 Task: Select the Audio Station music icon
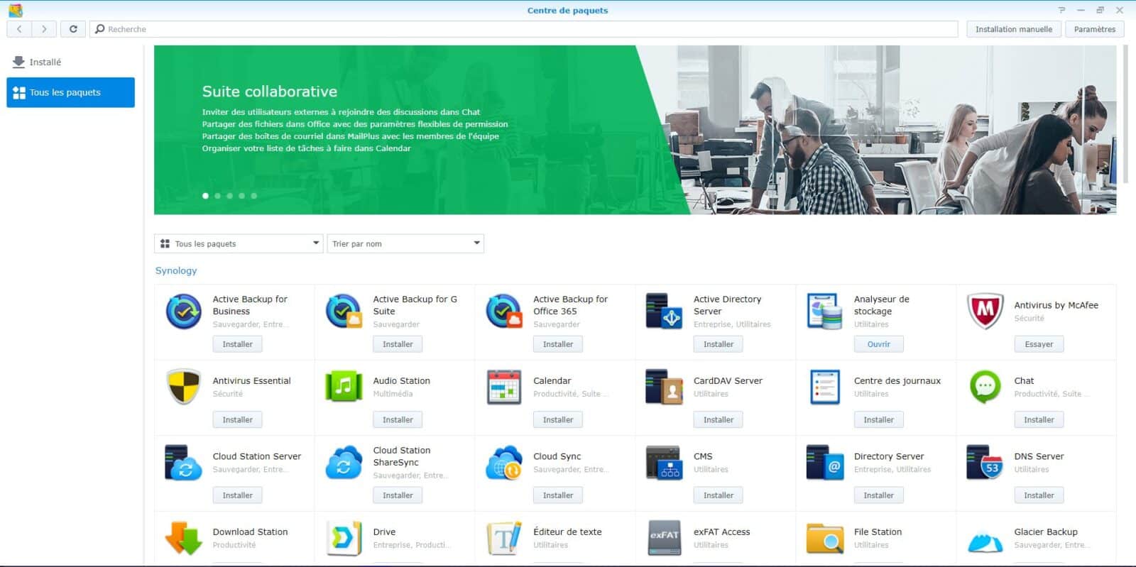point(344,387)
